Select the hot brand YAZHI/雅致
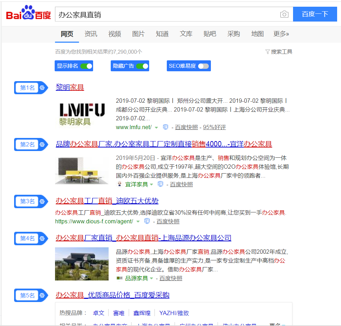The height and width of the screenshot is (326, 341). tap(174, 313)
